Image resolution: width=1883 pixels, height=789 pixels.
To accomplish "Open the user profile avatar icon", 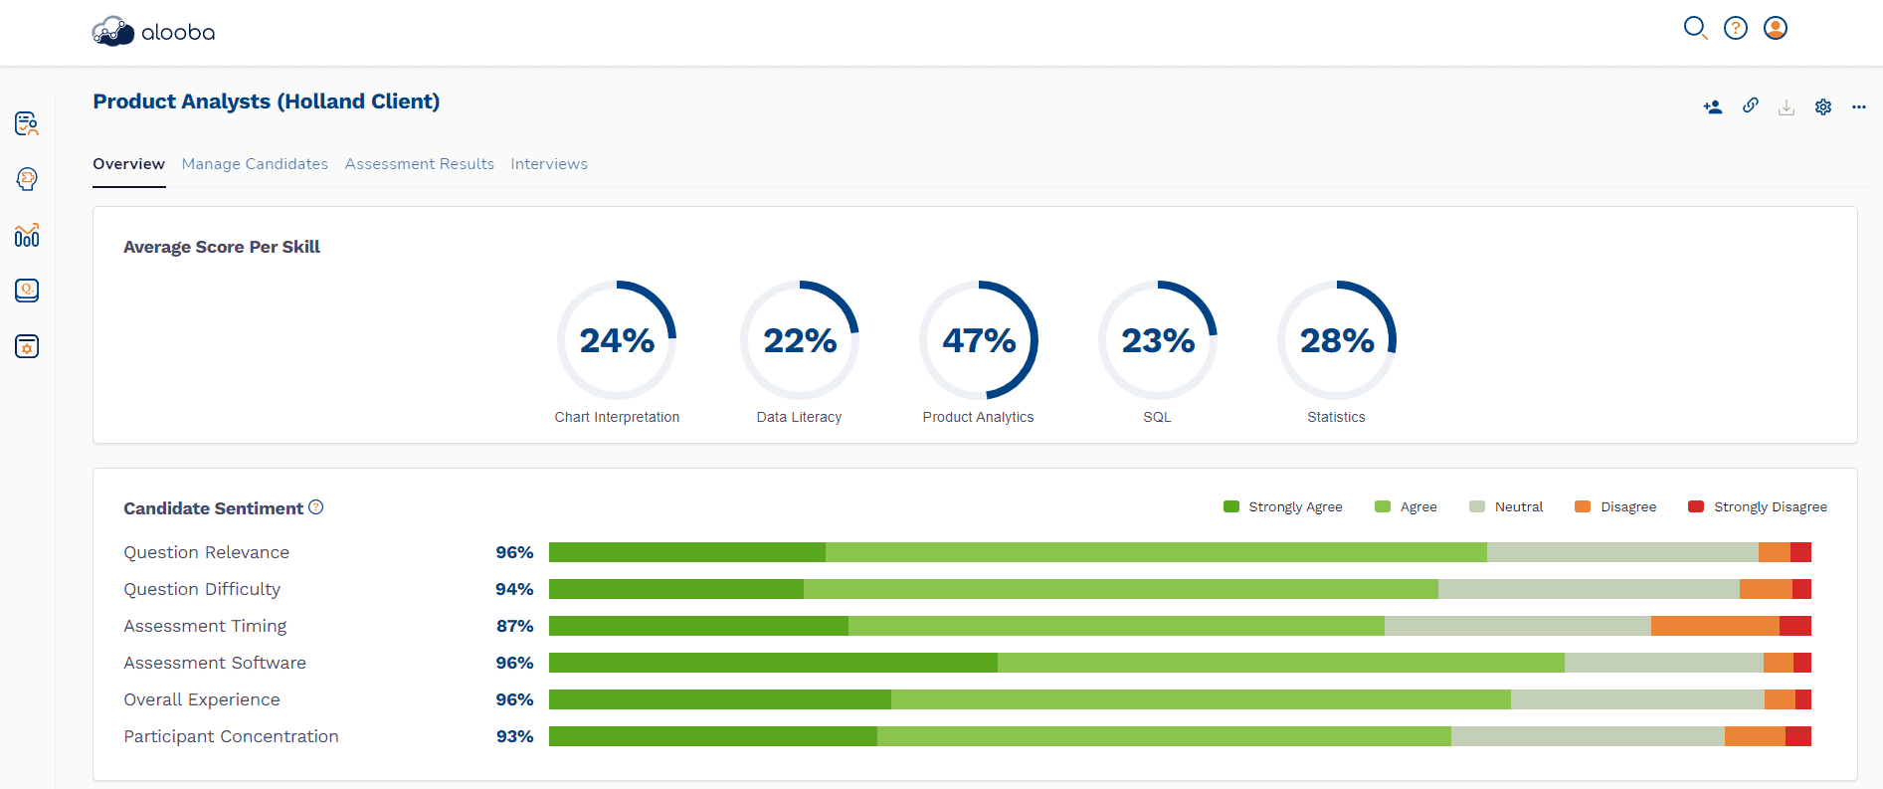I will click(x=1776, y=28).
